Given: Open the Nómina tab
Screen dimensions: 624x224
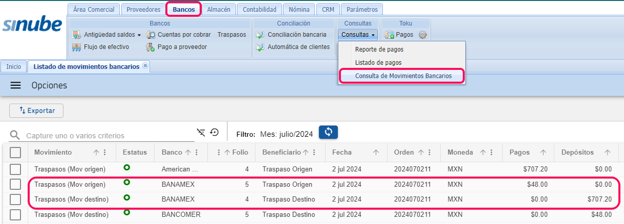Looking at the screenshot, I should (299, 9).
